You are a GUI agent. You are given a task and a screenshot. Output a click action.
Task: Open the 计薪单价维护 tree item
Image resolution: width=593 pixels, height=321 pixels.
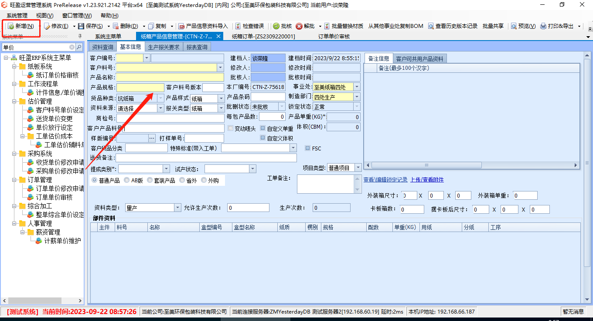point(62,241)
